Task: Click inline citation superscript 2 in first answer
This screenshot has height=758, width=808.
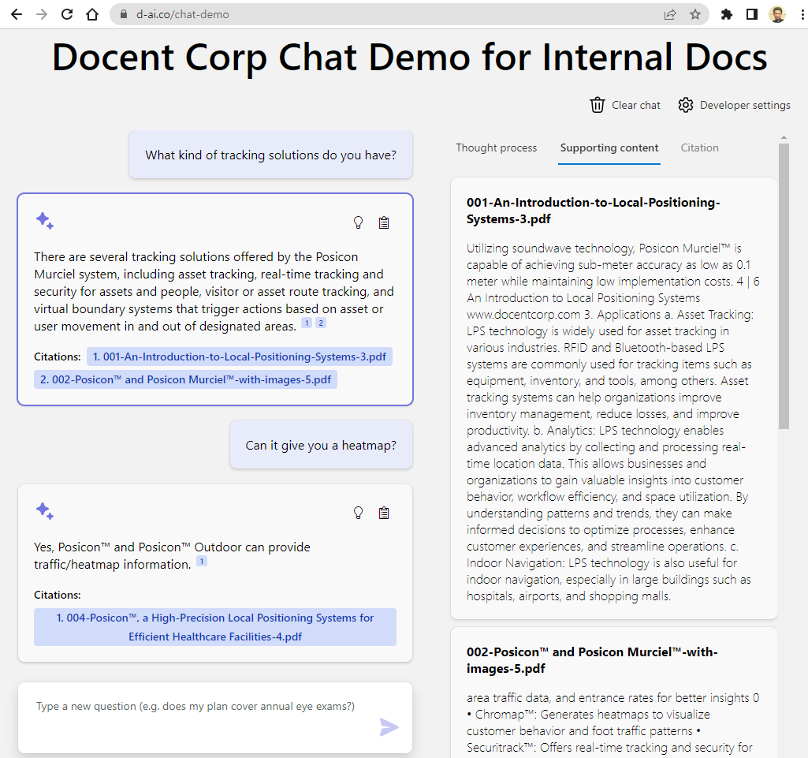Action: click(321, 323)
